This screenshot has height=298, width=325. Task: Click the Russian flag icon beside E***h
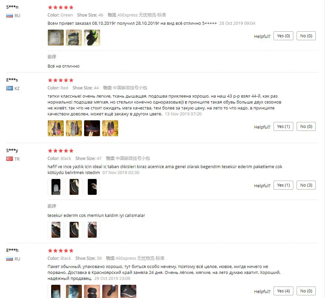(x=10, y=259)
